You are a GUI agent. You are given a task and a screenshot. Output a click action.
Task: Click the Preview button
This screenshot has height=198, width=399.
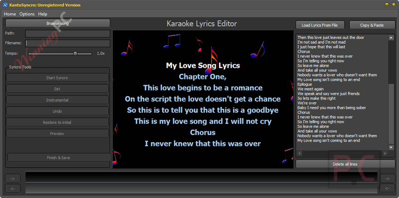pyautogui.click(x=57, y=133)
